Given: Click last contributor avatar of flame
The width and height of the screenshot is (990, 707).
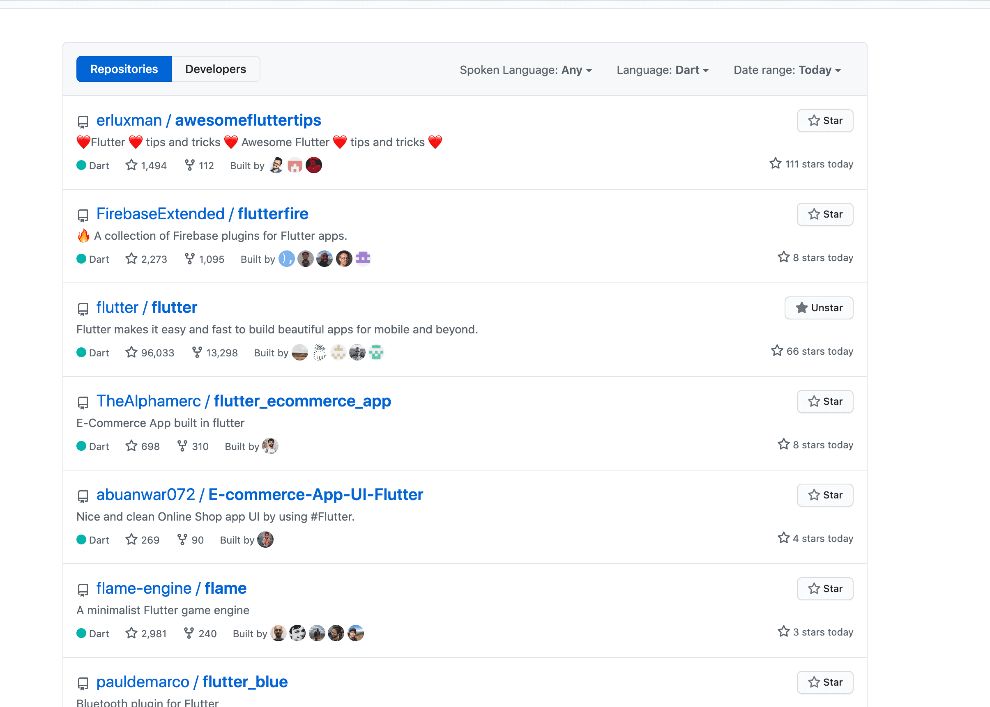Looking at the screenshot, I should point(355,633).
